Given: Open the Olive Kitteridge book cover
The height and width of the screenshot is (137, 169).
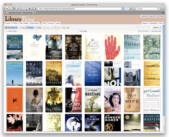Looking at the screenshot, I should click(x=152, y=73).
